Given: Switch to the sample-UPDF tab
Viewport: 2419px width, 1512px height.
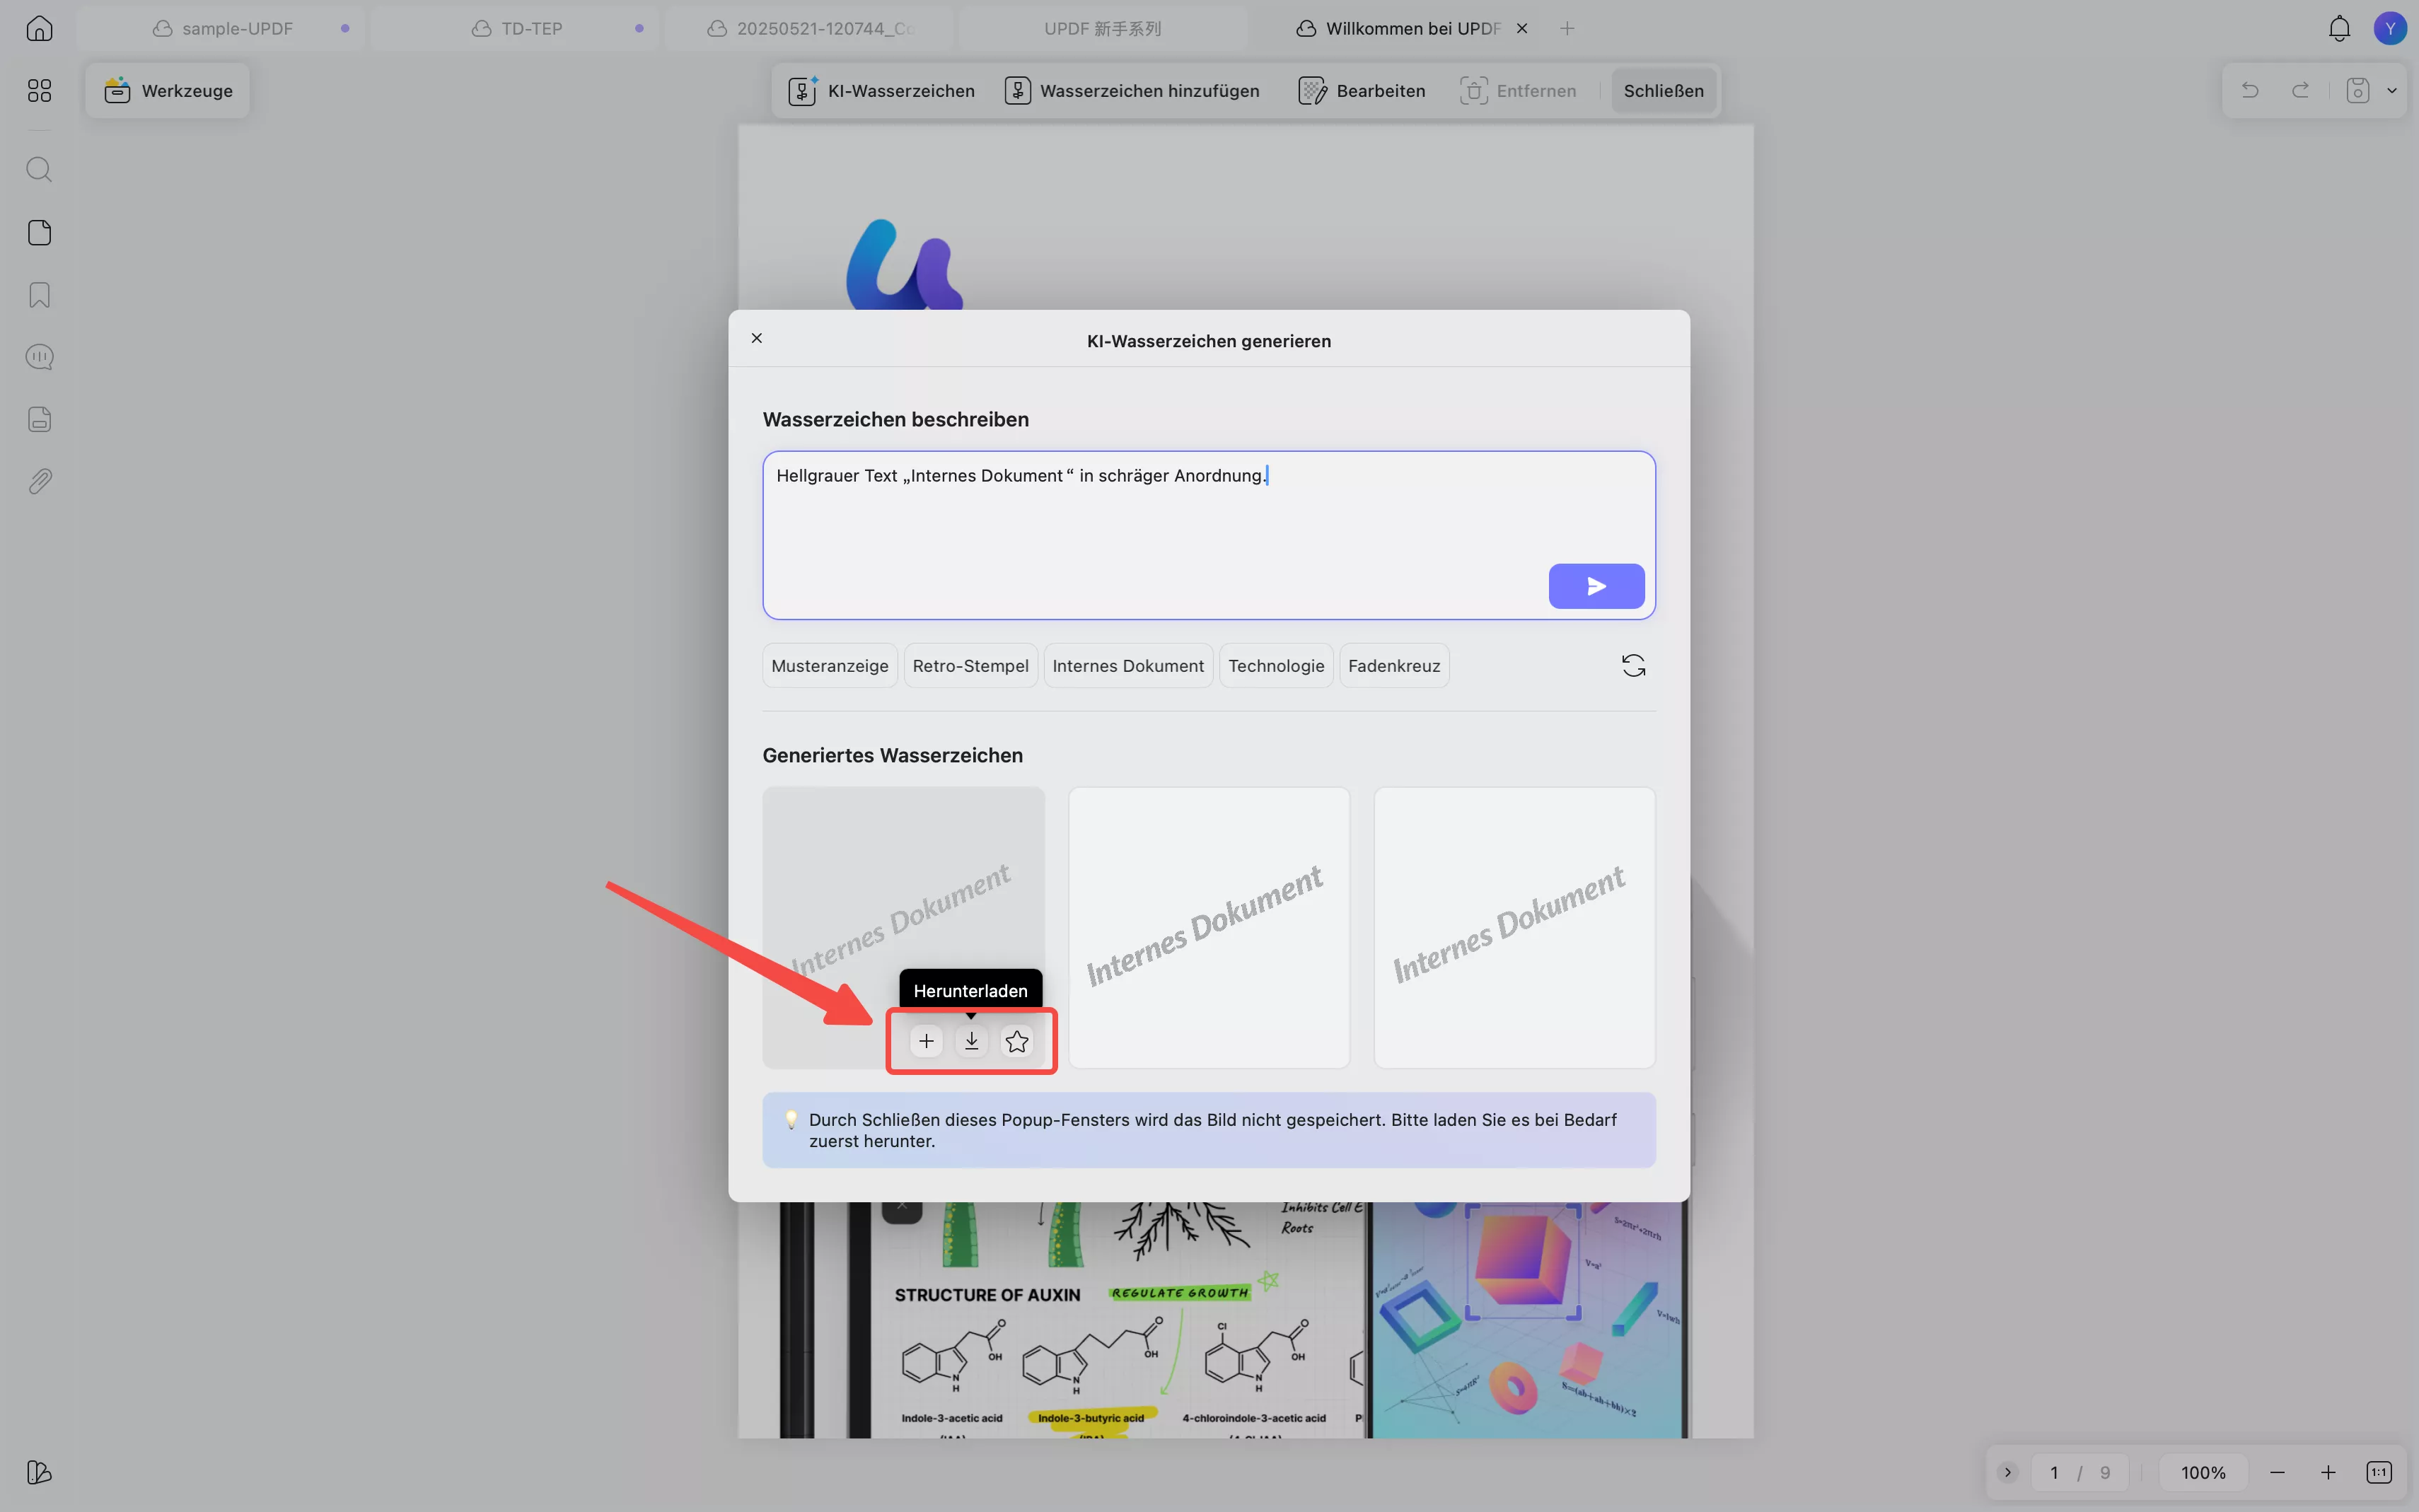Looking at the screenshot, I should tap(237, 28).
